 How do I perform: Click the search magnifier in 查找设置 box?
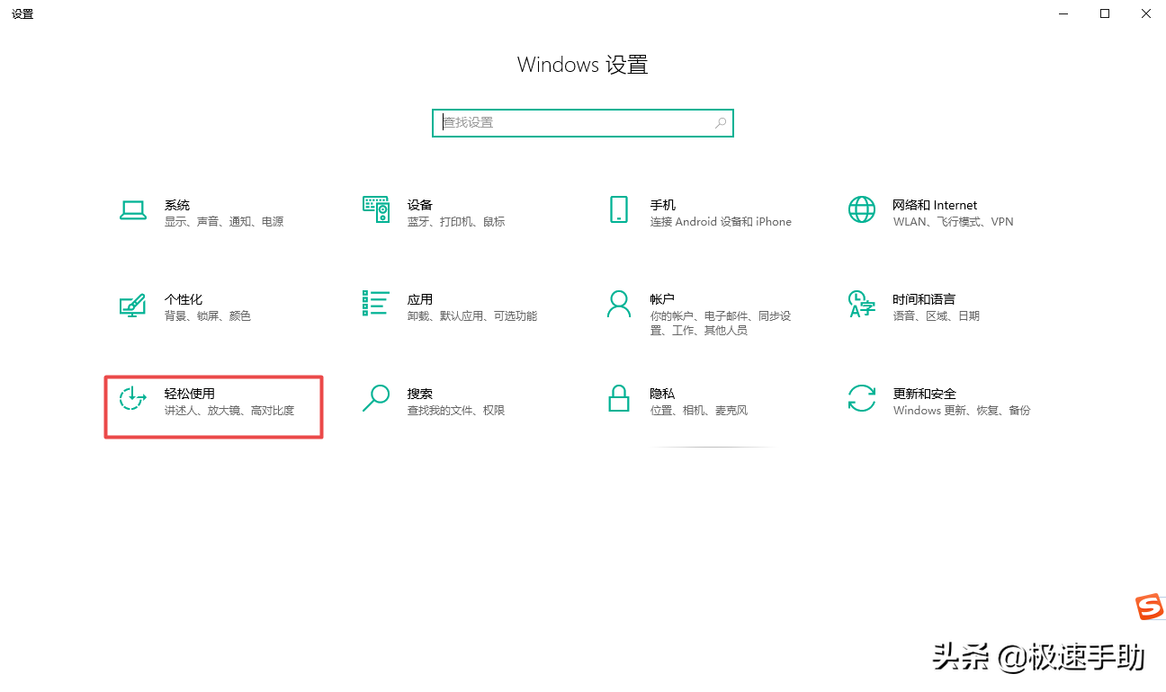point(721,123)
